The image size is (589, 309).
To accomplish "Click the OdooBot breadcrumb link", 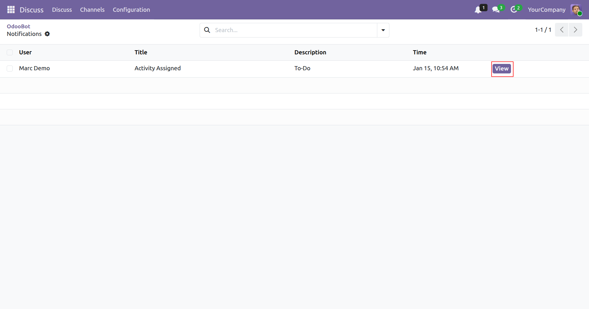I will (x=18, y=26).
